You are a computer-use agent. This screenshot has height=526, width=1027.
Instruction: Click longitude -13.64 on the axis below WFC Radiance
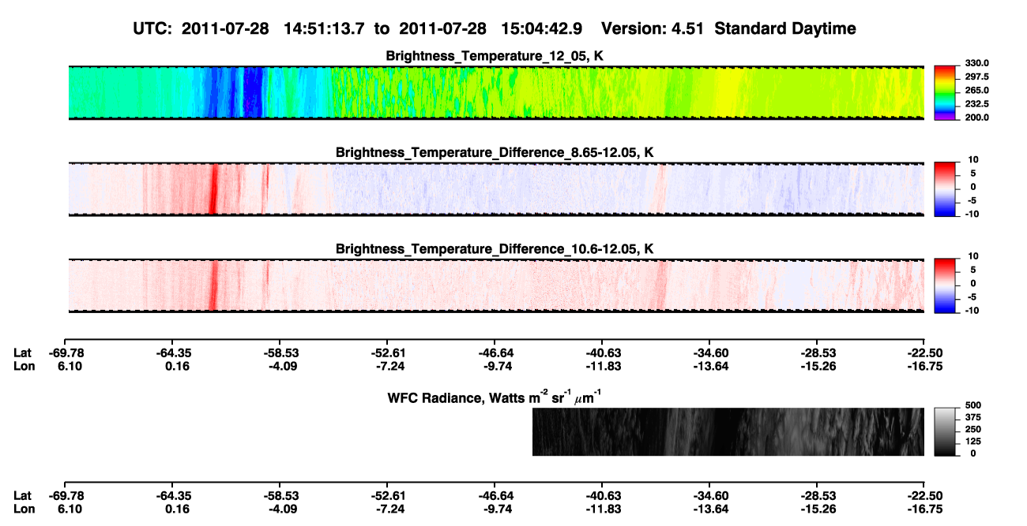pyautogui.click(x=709, y=508)
